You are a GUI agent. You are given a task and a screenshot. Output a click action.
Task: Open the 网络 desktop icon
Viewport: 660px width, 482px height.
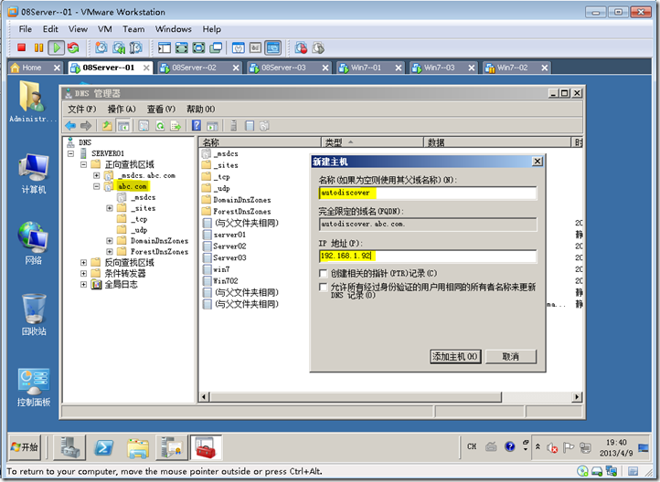pos(33,243)
